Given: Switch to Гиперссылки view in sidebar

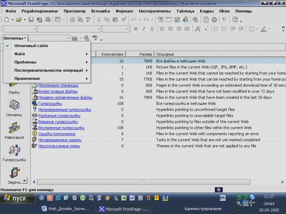Looking at the screenshot, I should pyautogui.click(x=14, y=153).
